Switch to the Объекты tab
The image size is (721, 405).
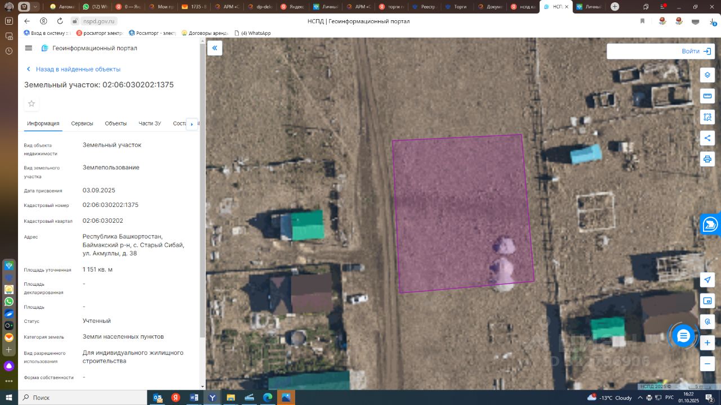pos(115,124)
